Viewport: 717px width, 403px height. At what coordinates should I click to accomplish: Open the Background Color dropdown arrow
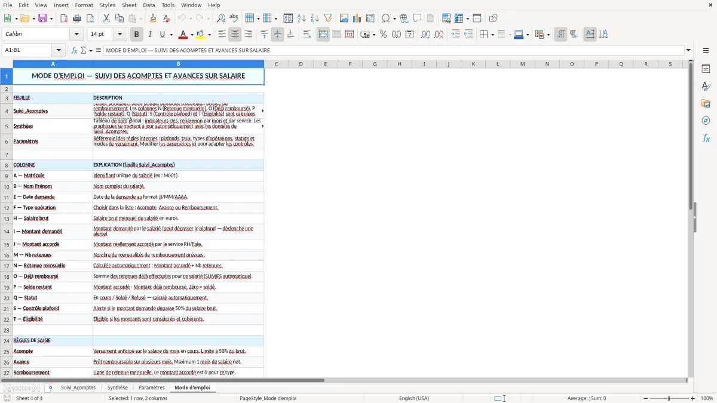(210, 35)
